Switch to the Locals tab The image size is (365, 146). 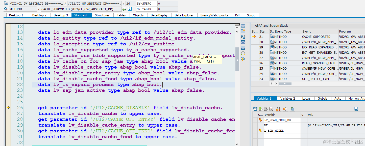click(x=306, y=99)
